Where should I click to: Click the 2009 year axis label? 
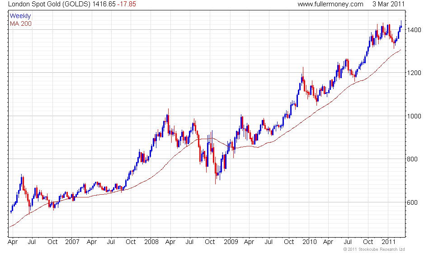[231, 242]
